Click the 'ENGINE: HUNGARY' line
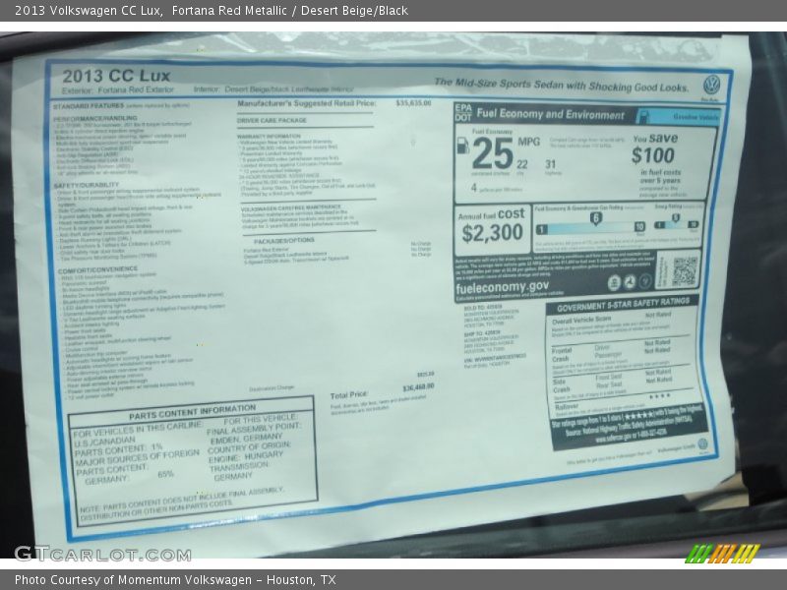This screenshot has width=787, height=590. click(246, 457)
